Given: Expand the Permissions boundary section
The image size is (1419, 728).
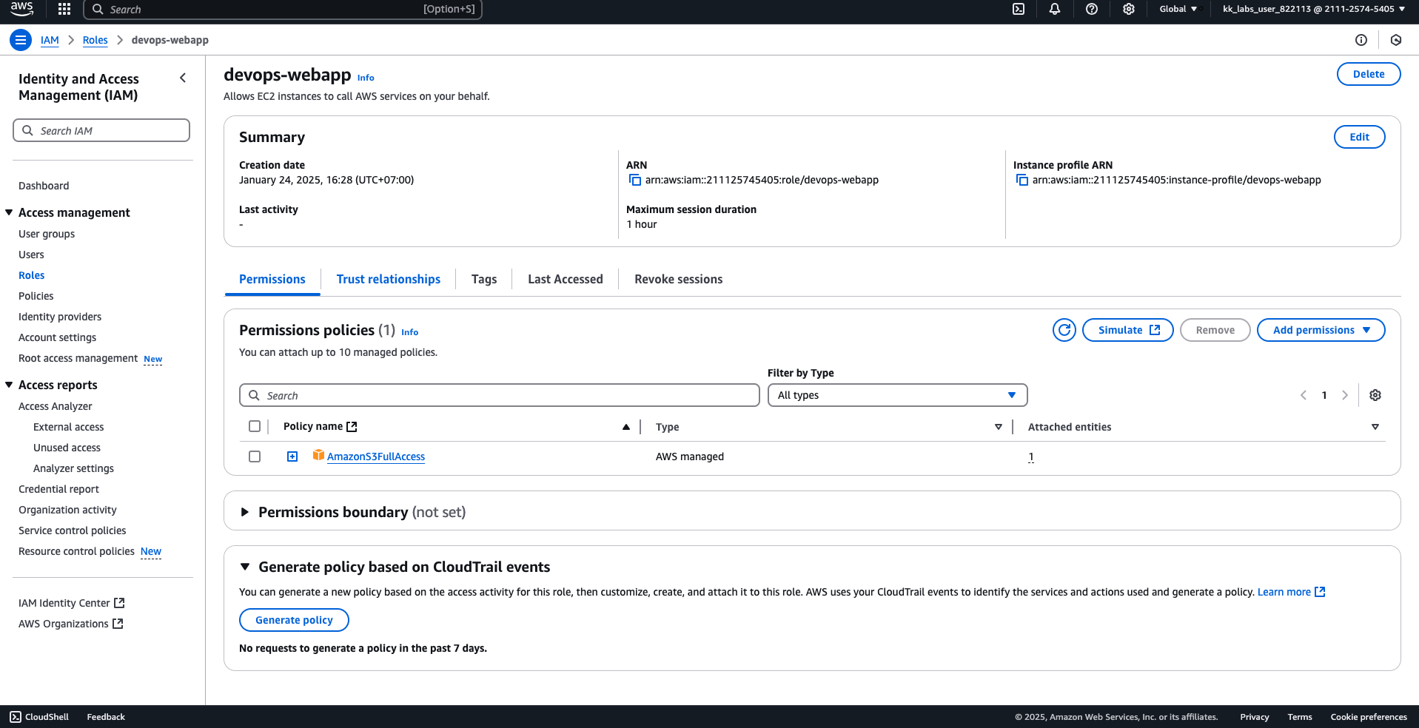Looking at the screenshot, I should (245, 512).
